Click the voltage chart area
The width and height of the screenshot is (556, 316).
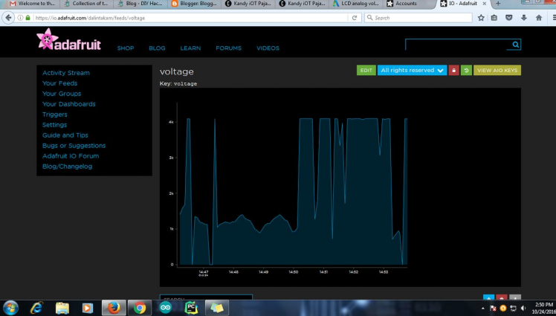pos(340,187)
